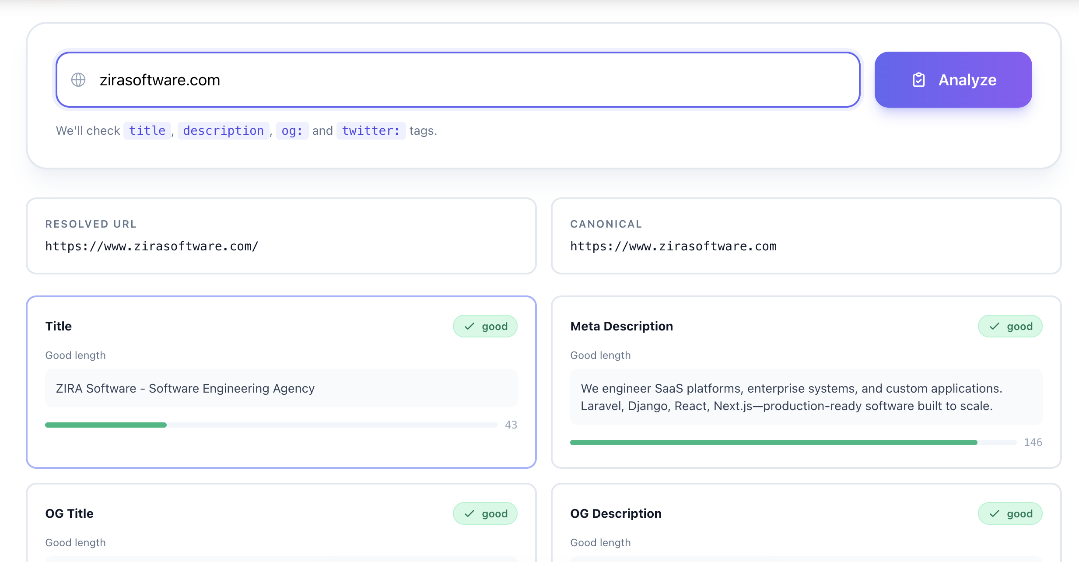Click the checkmark icon in OG Title badge
Screen dimensions: 1079x562
point(469,513)
